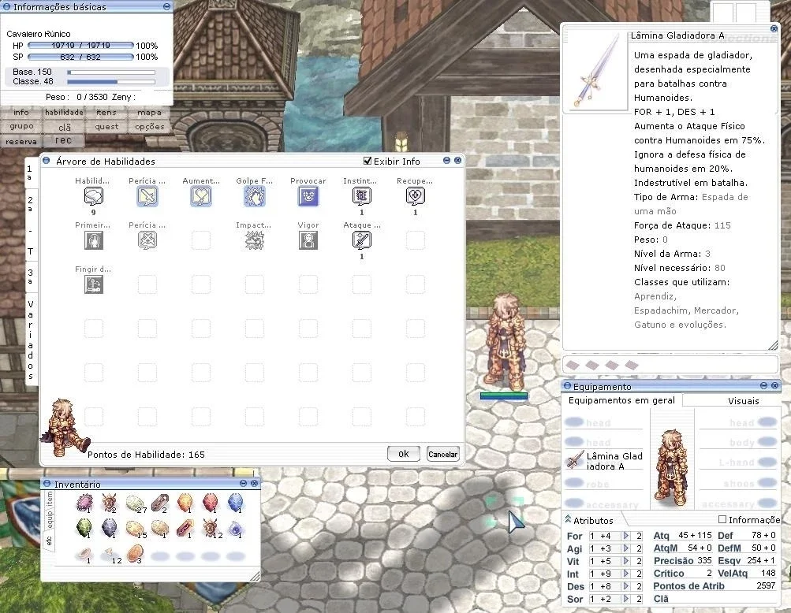Open the Visuais equipment tab
Screen dimensions: 791x613
click(743, 401)
